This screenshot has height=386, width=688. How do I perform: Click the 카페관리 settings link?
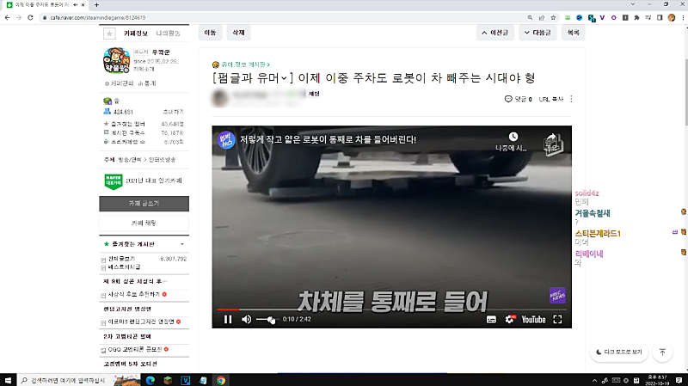(119, 83)
